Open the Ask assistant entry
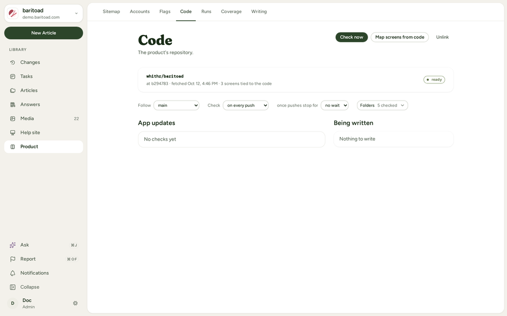 pos(44,245)
